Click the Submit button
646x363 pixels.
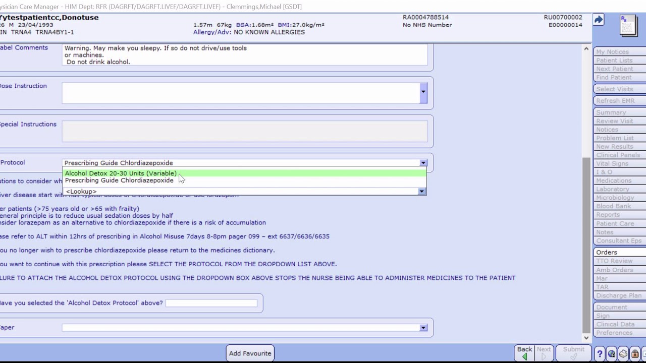click(574, 353)
